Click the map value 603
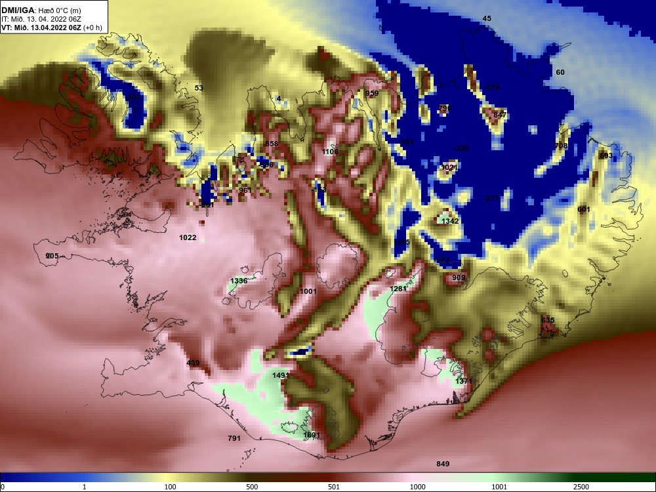Image resolution: width=656 pixels, height=492 pixels. 605,155
